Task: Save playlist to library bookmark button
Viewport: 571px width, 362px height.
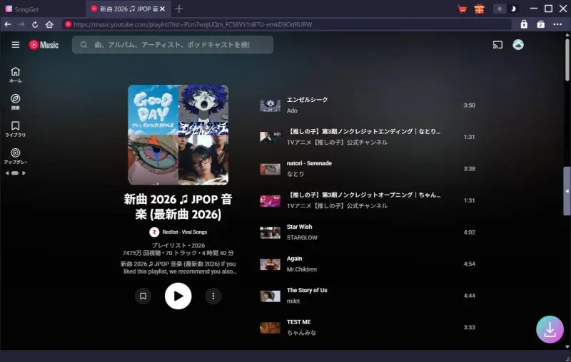Action: 143,296
